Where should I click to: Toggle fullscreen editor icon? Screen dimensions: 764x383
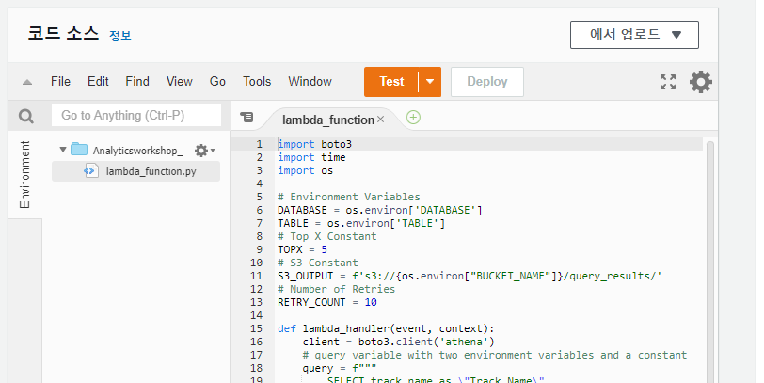pyautogui.click(x=668, y=81)
